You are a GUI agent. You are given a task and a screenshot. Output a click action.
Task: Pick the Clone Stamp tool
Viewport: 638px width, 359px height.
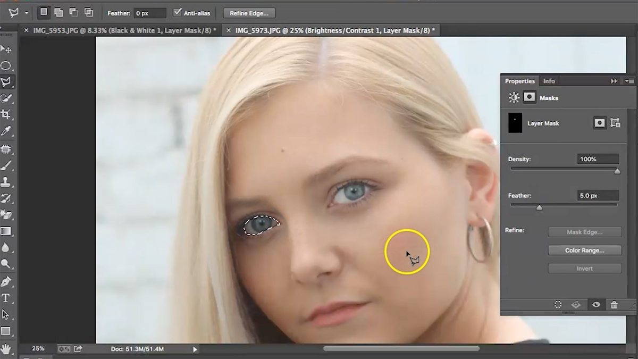pyautogui.click(x=6, y=182)
